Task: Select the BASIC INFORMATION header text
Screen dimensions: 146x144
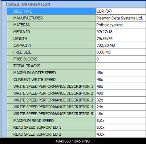Action: (x=29, y=4)
